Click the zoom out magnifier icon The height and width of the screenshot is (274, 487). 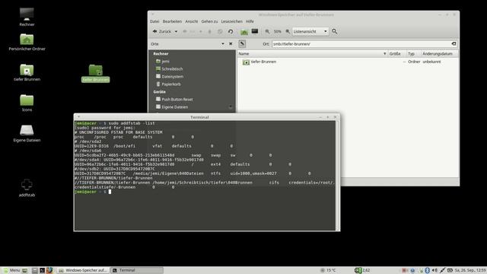[267, 31]
